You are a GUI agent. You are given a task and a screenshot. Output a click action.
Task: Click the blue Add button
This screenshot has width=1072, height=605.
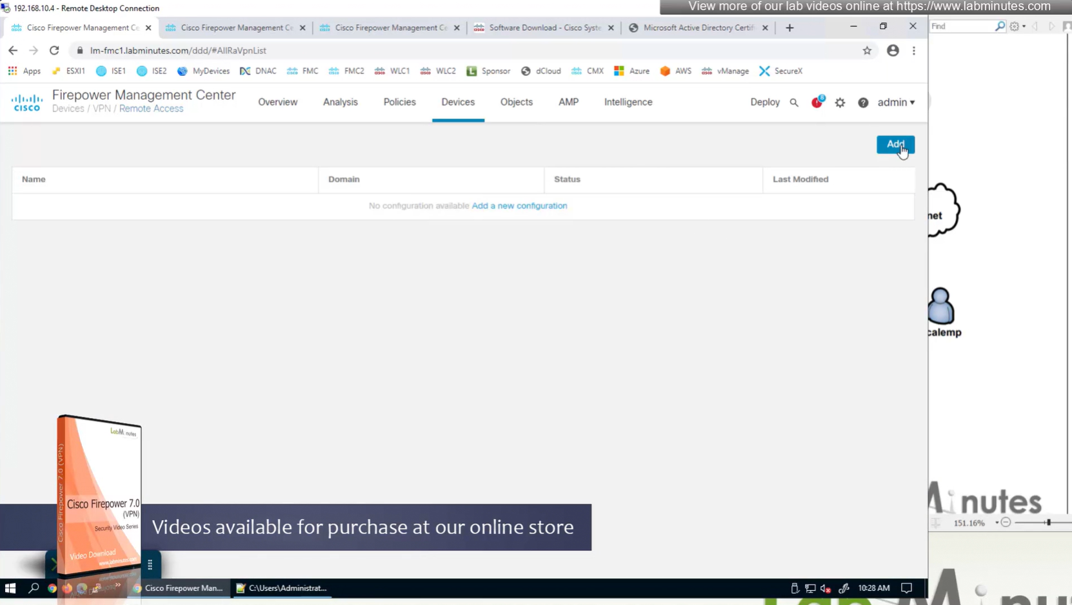[x=895, y=144]
